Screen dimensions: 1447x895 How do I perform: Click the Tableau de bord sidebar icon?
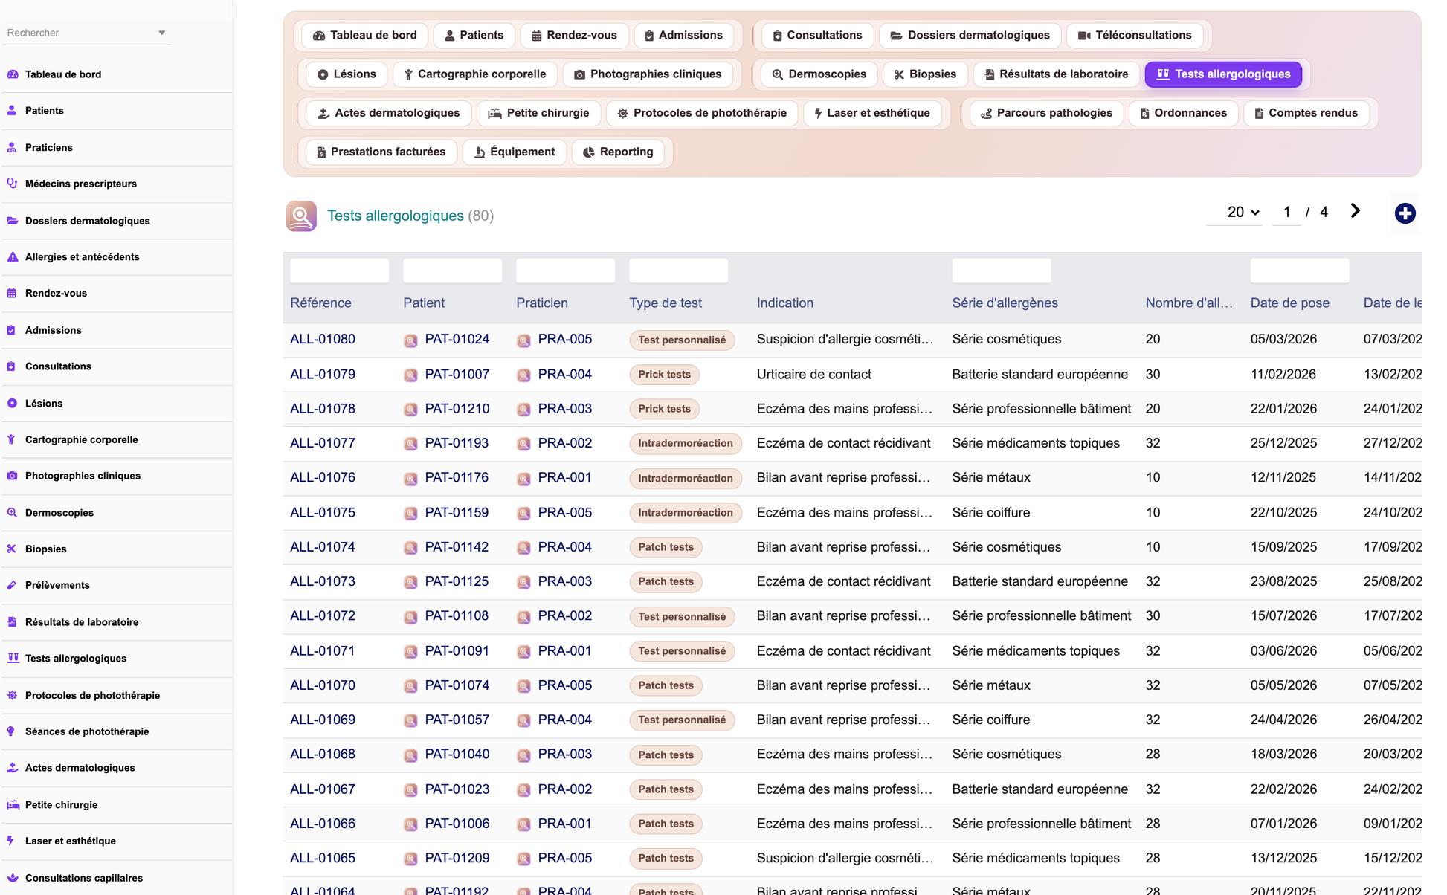point(13,74)
